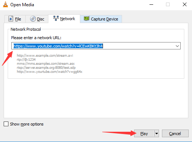
Task: Expand the network URL history dropdown
Action: coord(177,46)
